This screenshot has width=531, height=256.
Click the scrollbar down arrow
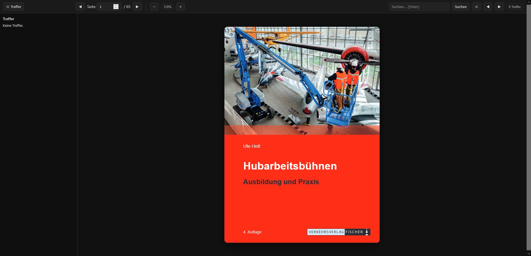click(x=529, y=254)
